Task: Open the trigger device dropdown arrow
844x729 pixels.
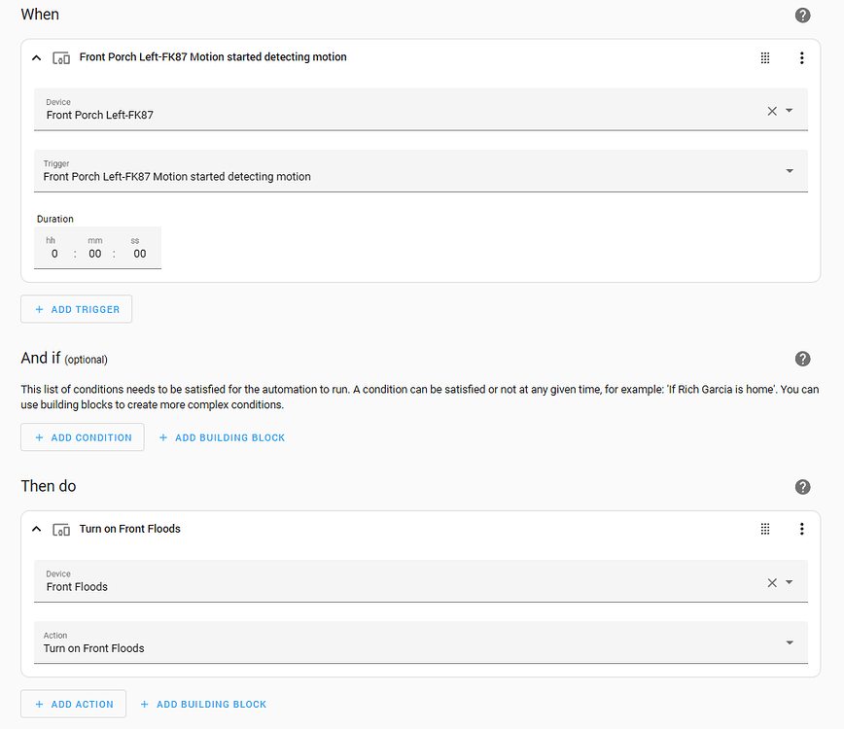Action: [790, 111]
